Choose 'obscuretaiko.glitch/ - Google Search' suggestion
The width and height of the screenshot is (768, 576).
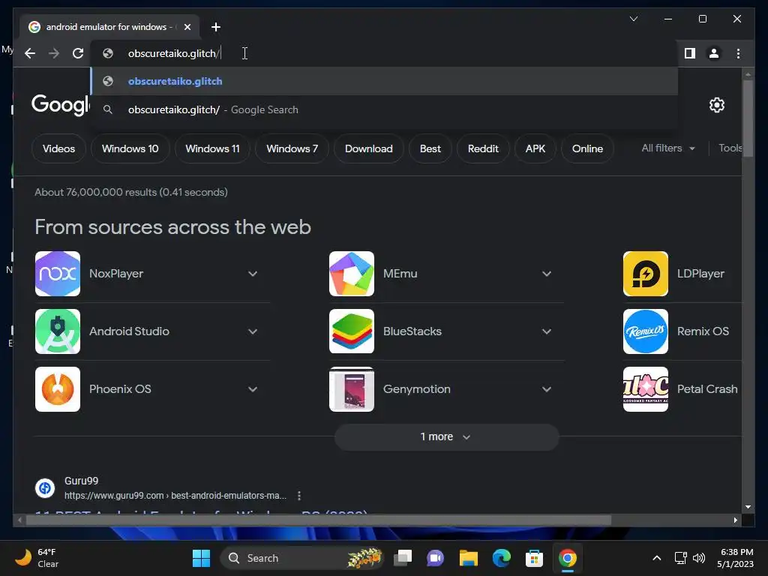pos(385,109)
